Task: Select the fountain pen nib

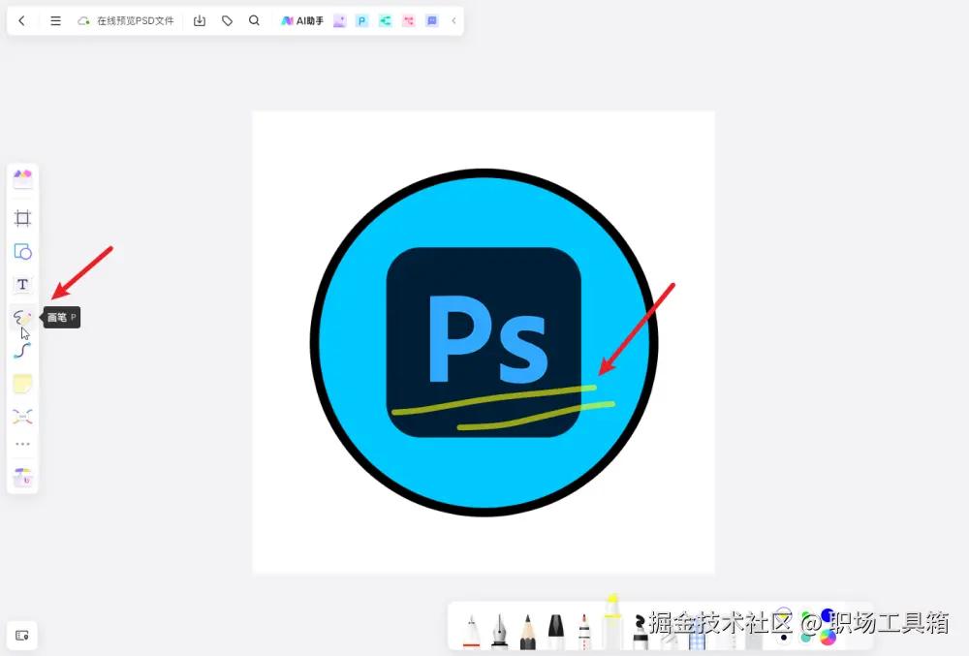Action: coord(499,631)
